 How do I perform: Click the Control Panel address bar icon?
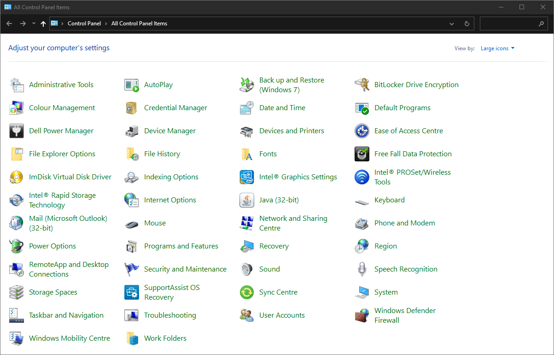(x=54, y=24)
